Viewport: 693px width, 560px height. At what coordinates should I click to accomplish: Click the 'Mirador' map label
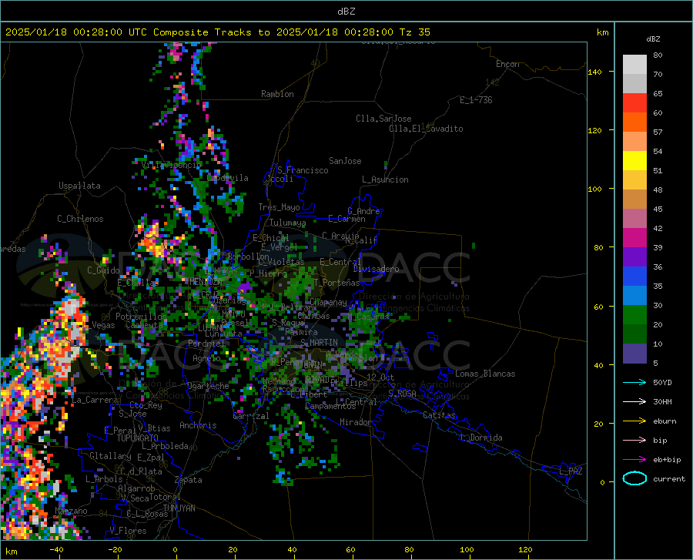click(356, 422)
